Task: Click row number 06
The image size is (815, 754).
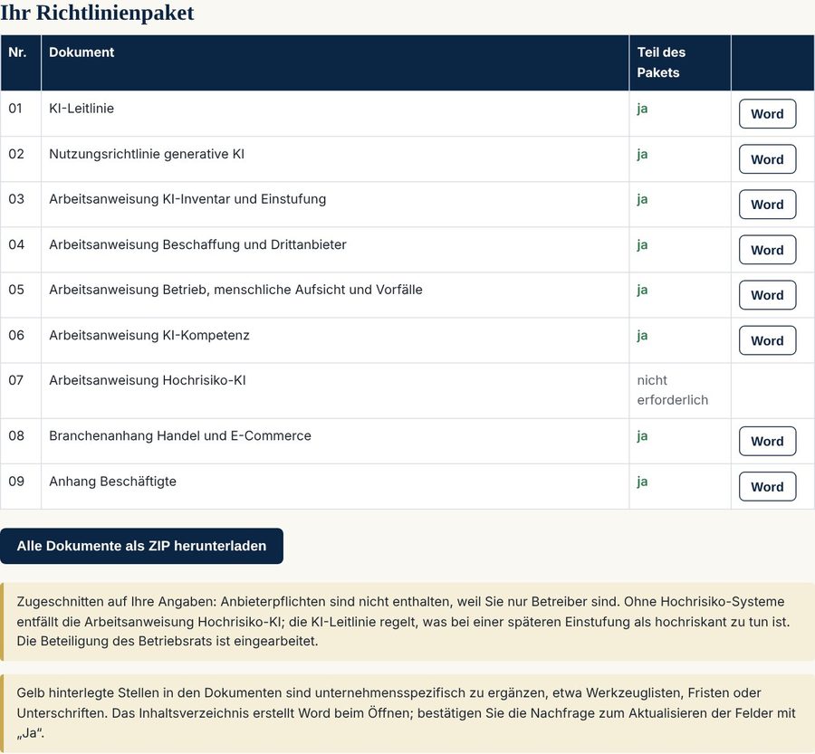Action: (x=15, y=335)
